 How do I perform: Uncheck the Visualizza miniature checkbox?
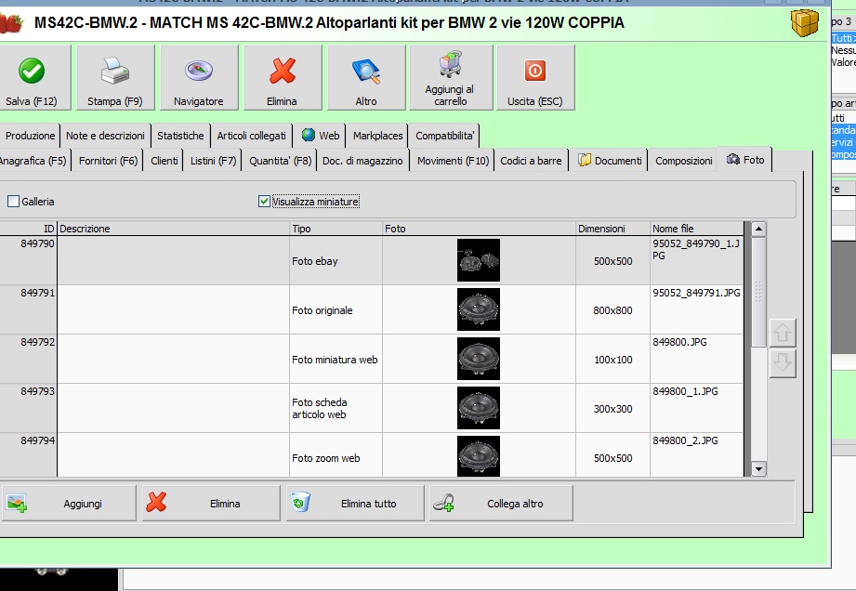264,202
